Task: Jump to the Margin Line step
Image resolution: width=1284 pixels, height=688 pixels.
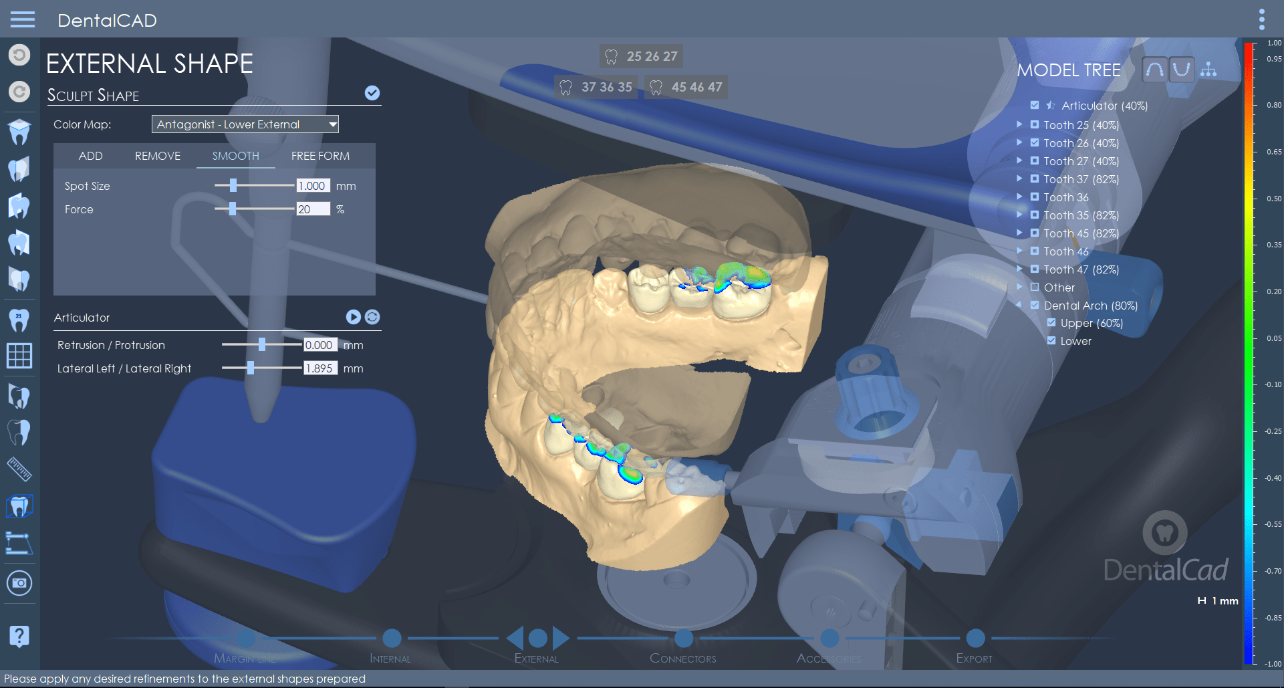Action: [246, 638]
